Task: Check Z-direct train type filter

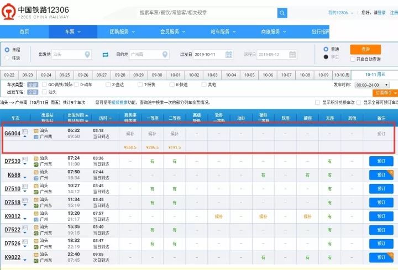Action: [x=108, y=84]
